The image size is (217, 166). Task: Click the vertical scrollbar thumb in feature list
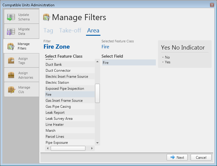click(x=97, y=93)
